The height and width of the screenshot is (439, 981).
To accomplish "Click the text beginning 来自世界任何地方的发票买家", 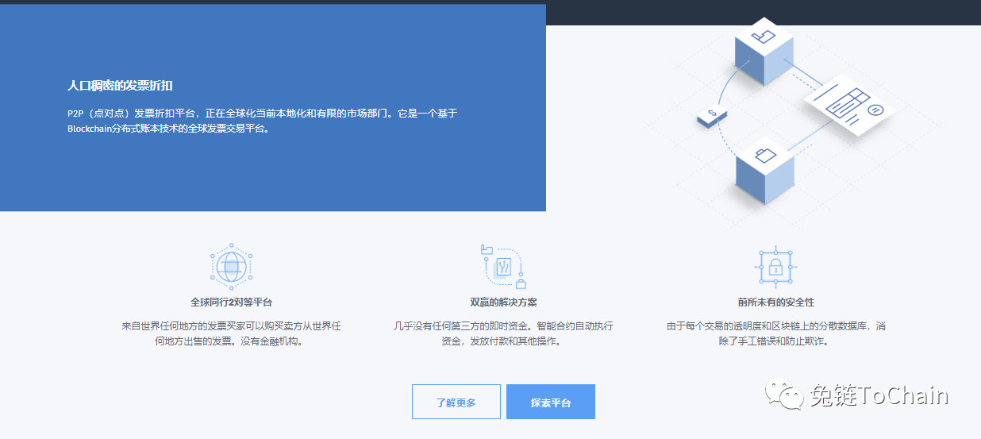I will (232, 333).
